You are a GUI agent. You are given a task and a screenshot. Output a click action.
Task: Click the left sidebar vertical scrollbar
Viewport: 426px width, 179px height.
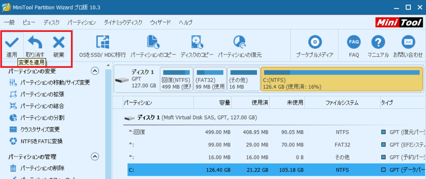point(109,124)
